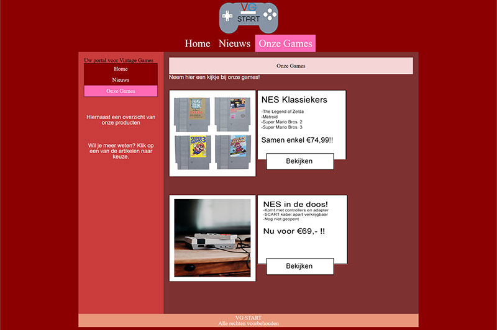Open Nieuws from the left sidebar

121,80
